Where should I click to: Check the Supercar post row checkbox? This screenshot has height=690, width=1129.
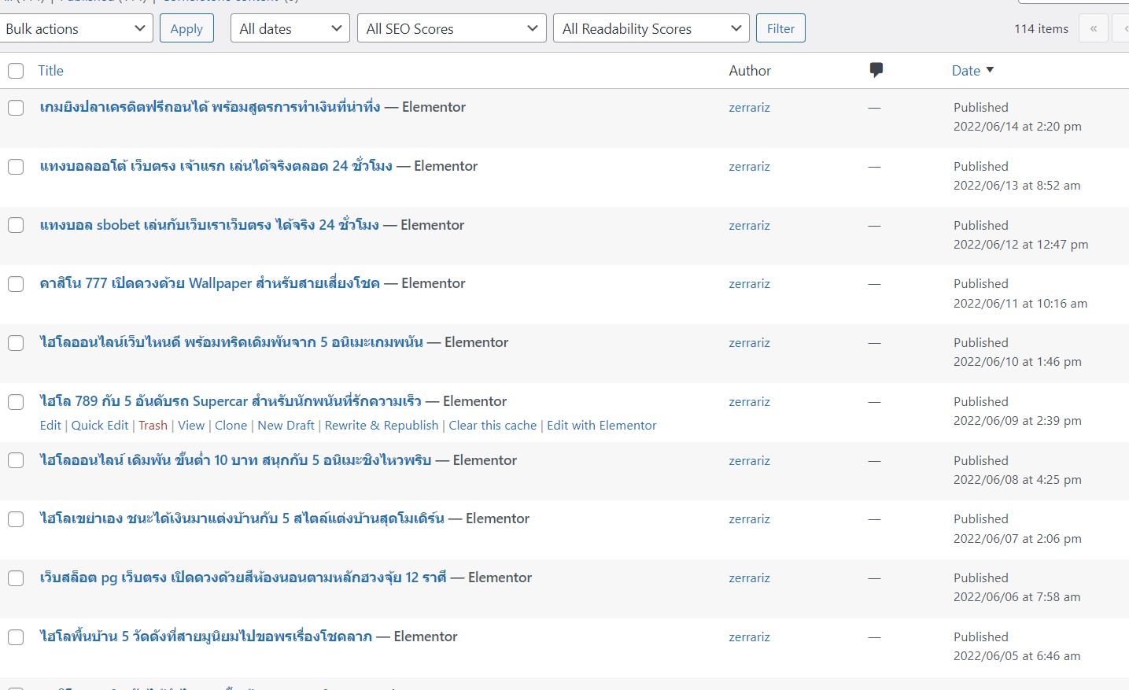(16, 402)
